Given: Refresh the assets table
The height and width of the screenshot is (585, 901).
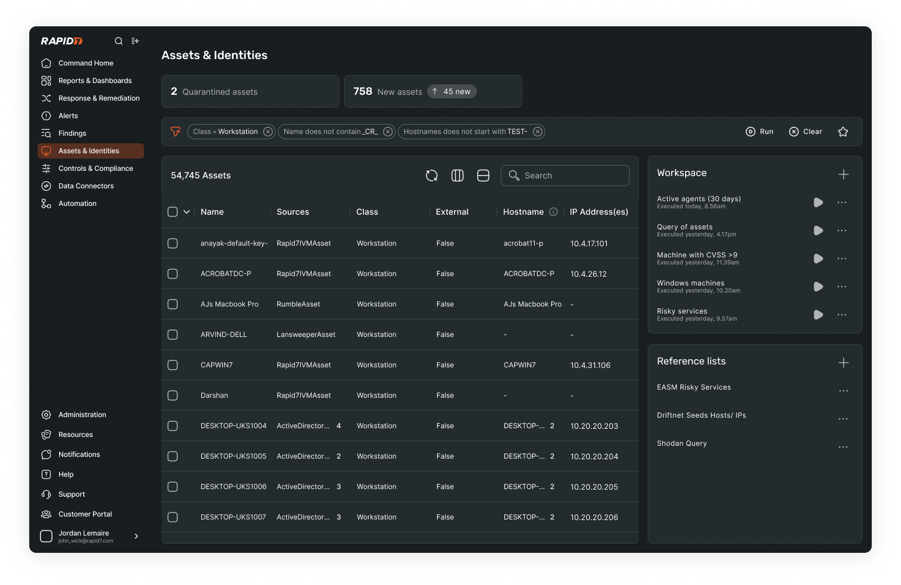Looking at the screenshot, I should pyautogui.click(x=432, y=175).
